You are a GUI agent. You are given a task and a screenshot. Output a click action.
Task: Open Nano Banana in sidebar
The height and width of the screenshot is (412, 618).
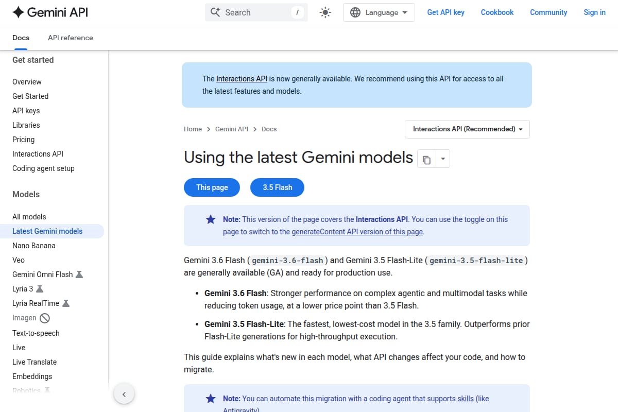point(34,246)
